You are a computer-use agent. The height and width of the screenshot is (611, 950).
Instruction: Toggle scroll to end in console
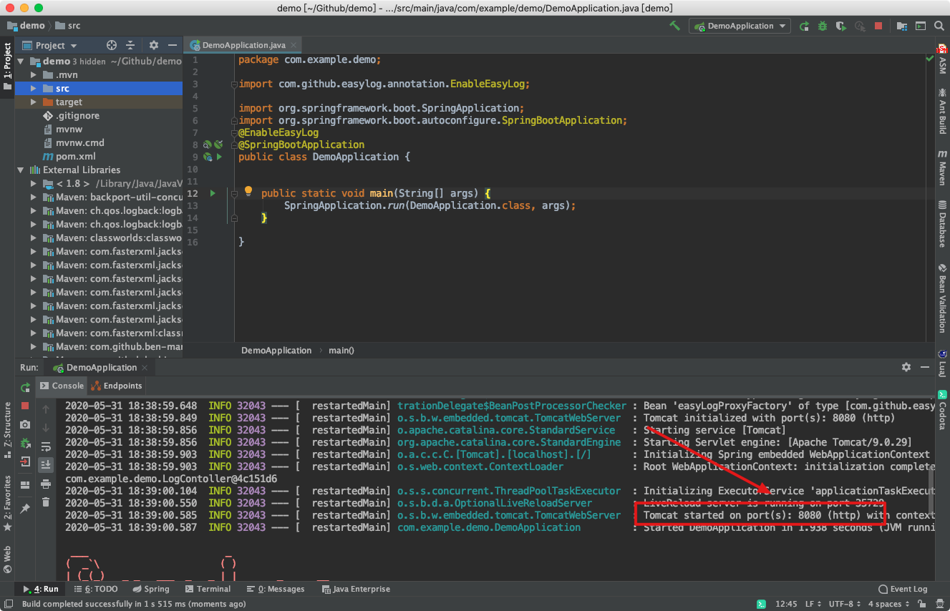click(x=46, y=465)
